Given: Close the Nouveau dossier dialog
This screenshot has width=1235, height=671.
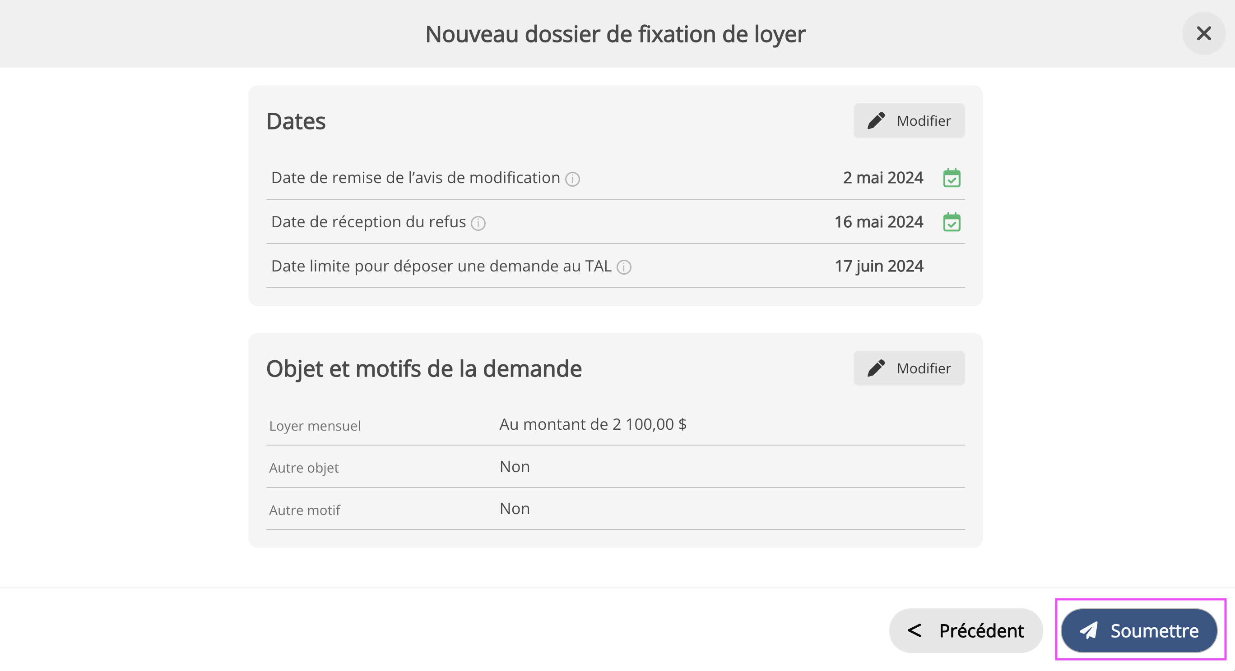Looking at the screenshot, I should 1203,33.
